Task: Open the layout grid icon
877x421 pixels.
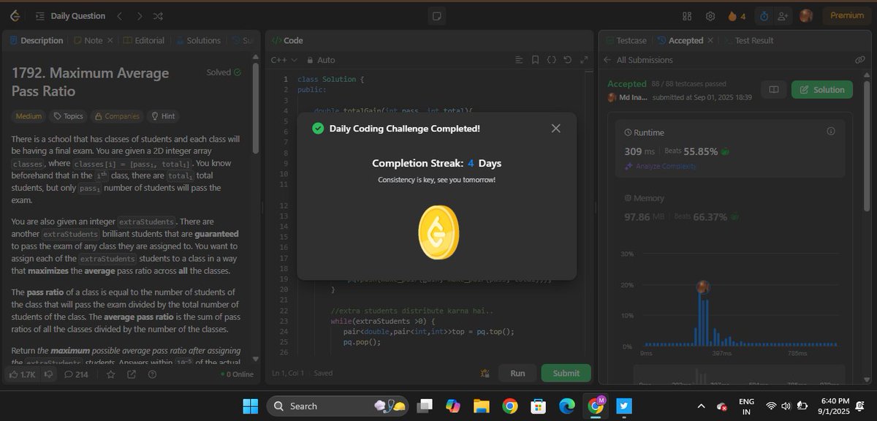Action: click(x=687, y=16)
